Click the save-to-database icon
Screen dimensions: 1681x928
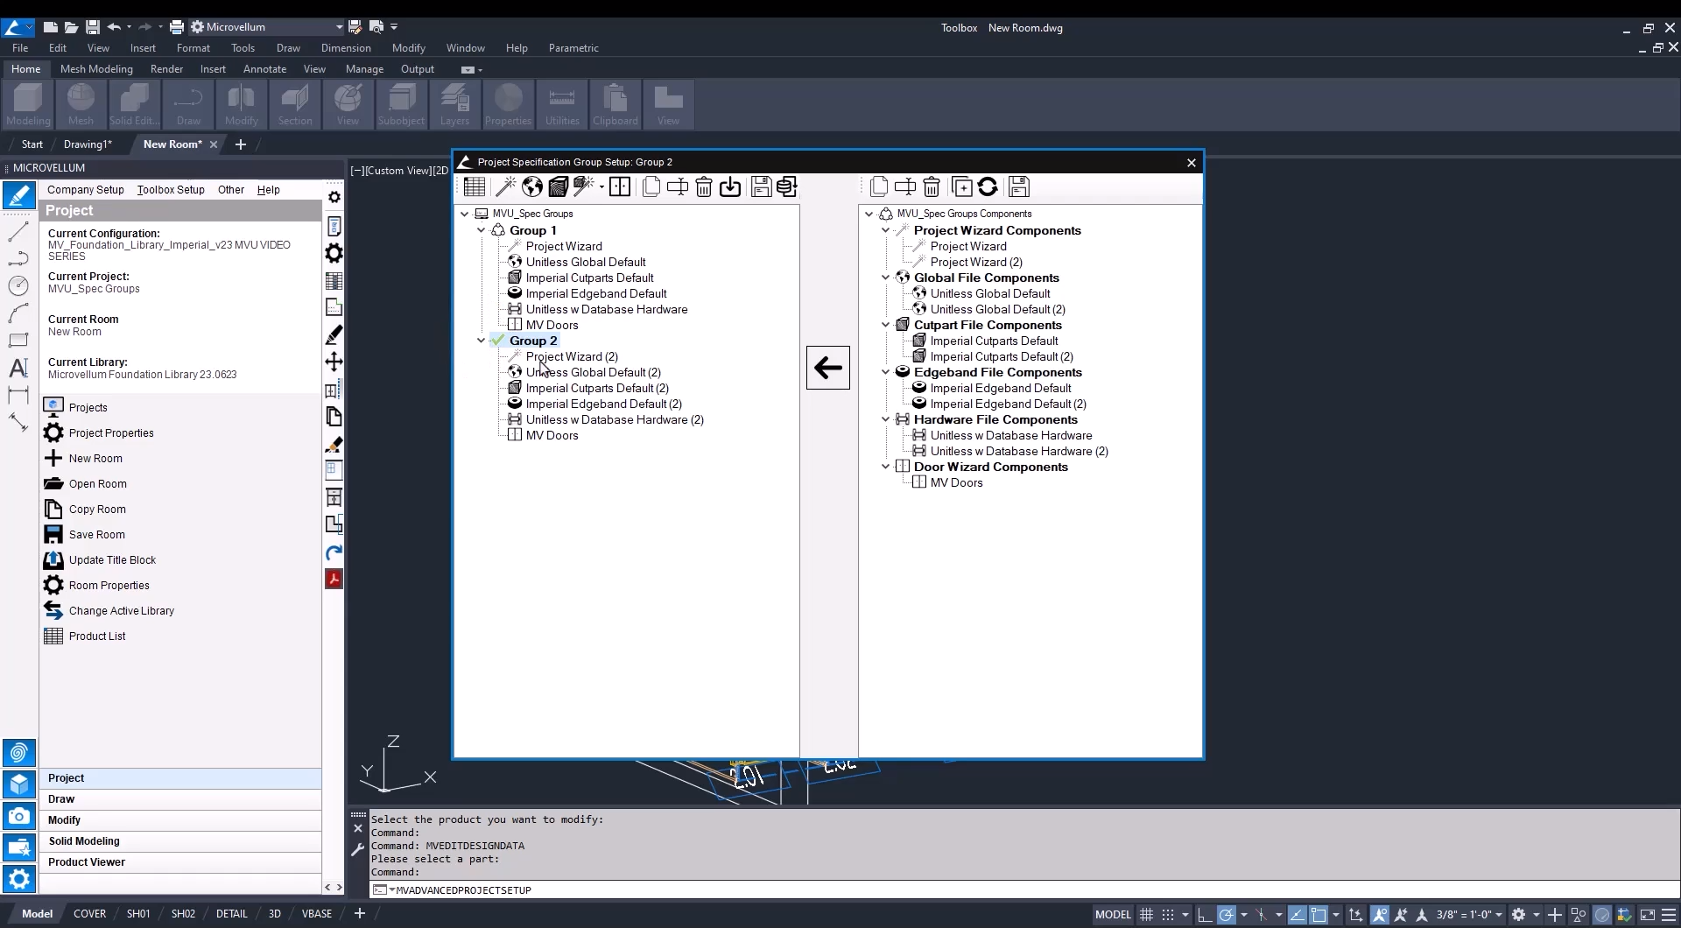pos(786,186)
